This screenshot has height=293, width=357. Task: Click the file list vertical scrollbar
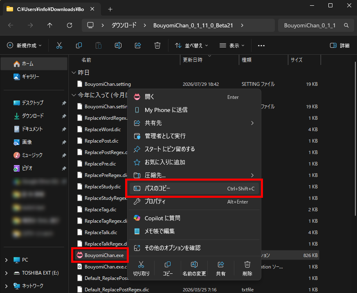355,139
